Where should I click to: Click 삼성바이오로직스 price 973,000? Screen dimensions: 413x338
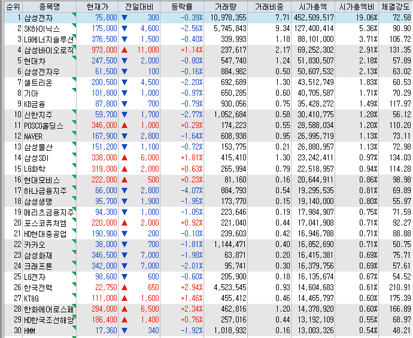(x=105, y=50)
